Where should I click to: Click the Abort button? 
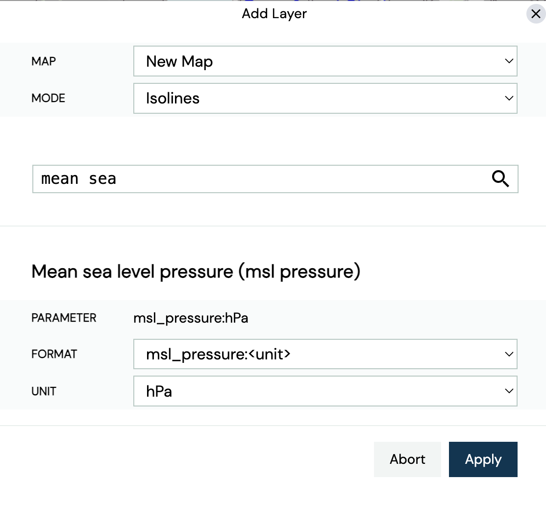[x=407, y=459]
